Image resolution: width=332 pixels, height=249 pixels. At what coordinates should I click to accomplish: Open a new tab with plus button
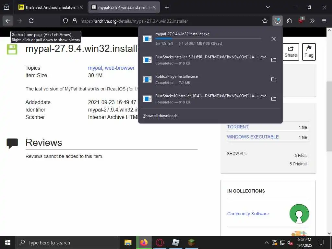point(167,7)
